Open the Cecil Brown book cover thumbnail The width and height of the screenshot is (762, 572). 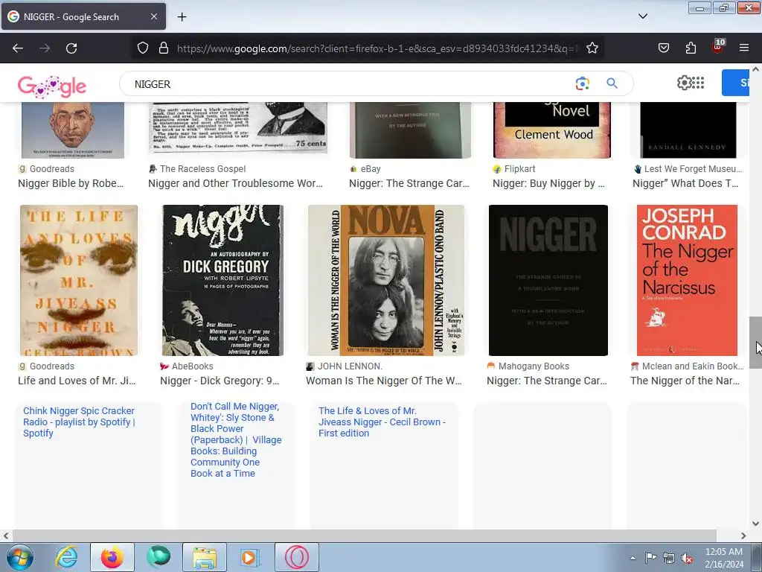[79, 280]
